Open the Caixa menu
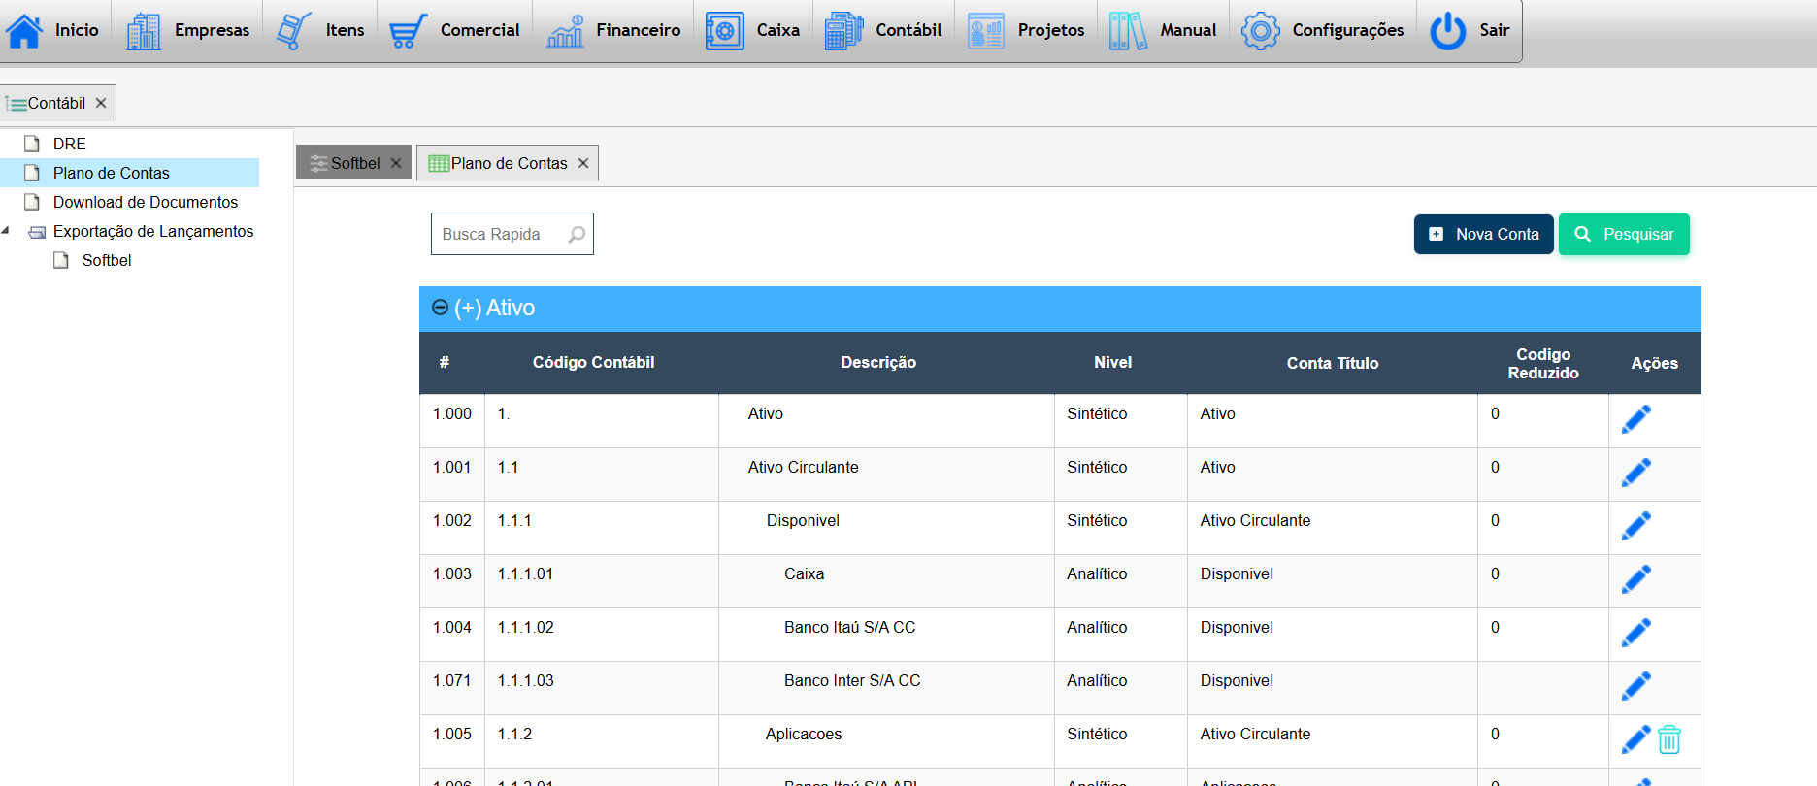This screenshot has height=786, width=1817. pyautogui.click(x=752, y=31)
